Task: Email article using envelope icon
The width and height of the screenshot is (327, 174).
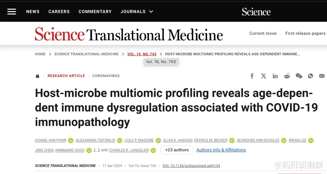Action: pyautogui.click(x=322, y=76)
